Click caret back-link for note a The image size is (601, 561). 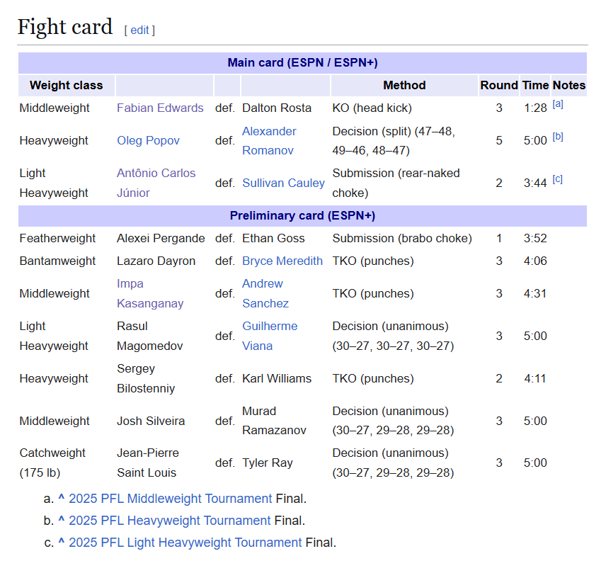click(62, 498)
